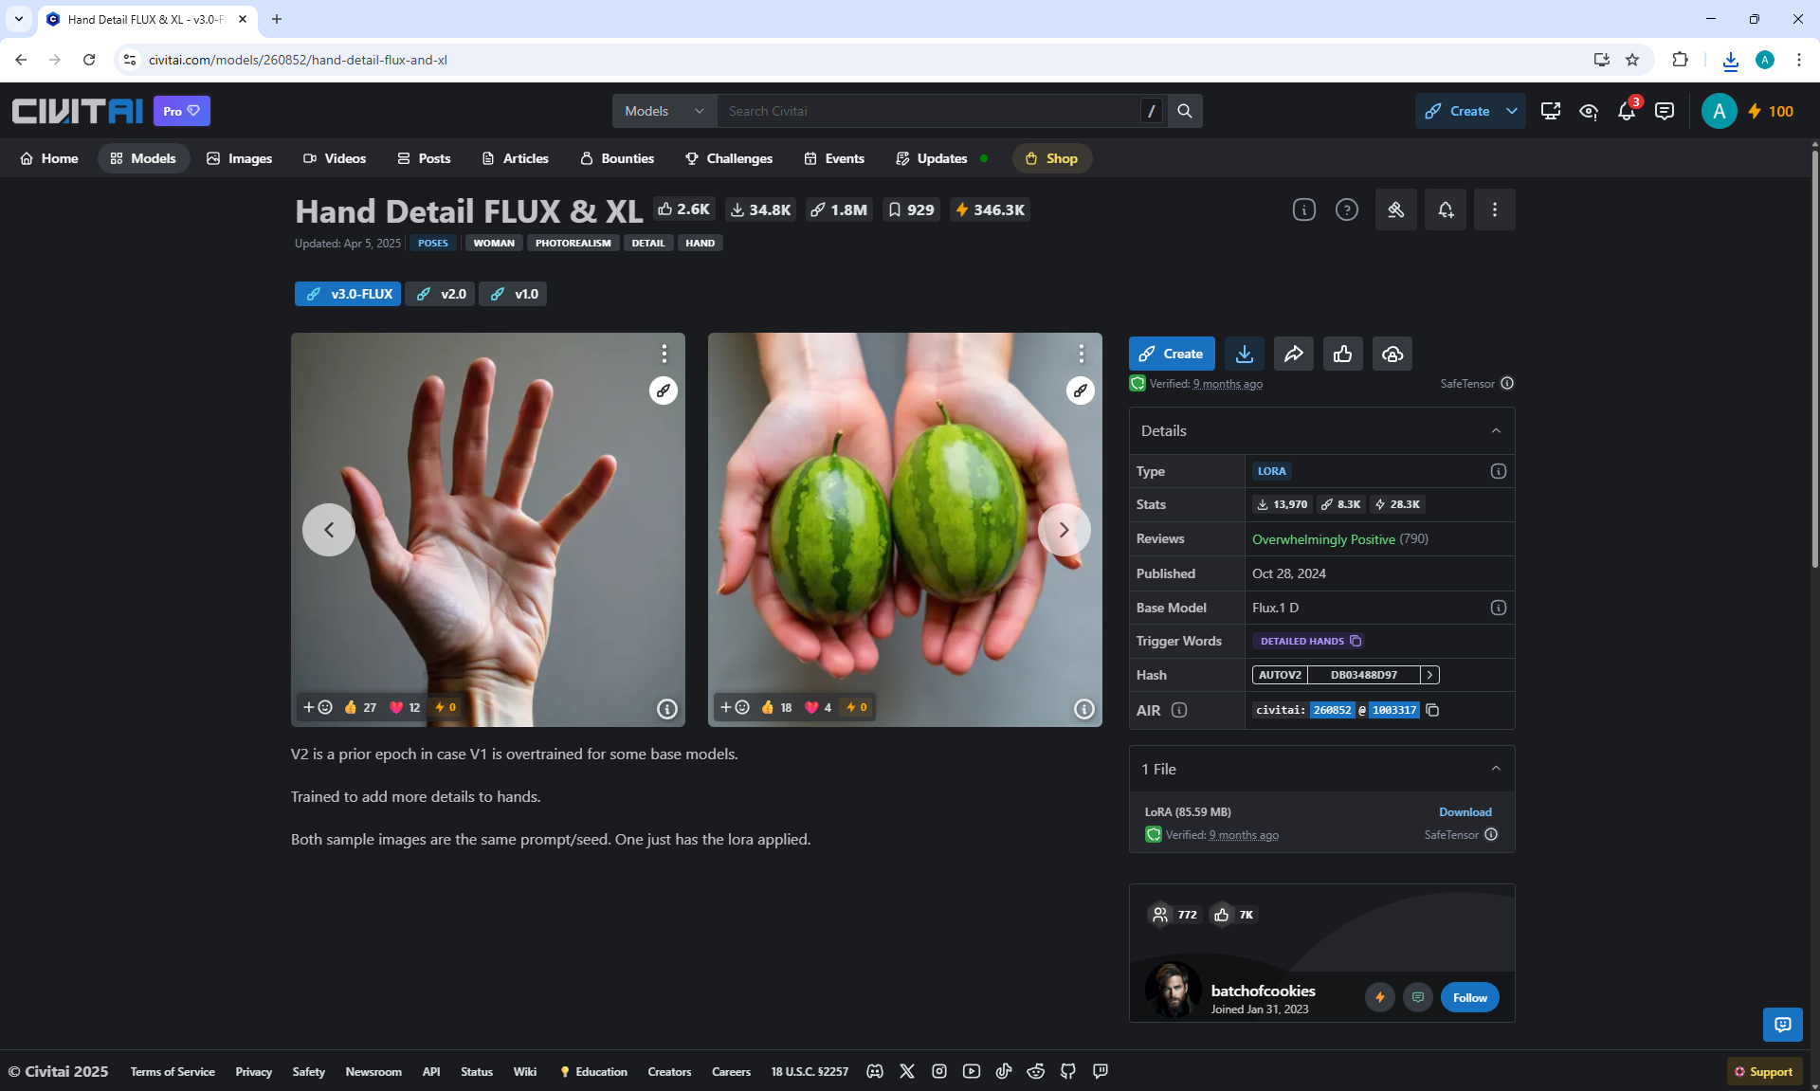Switch to the v2.0 version tab
This screenshot has height=1091, width=1820.
(441, 294)
